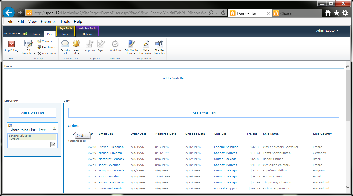
Task: Open Michael Suyama employee link
Action: click(x=111, y=153)
